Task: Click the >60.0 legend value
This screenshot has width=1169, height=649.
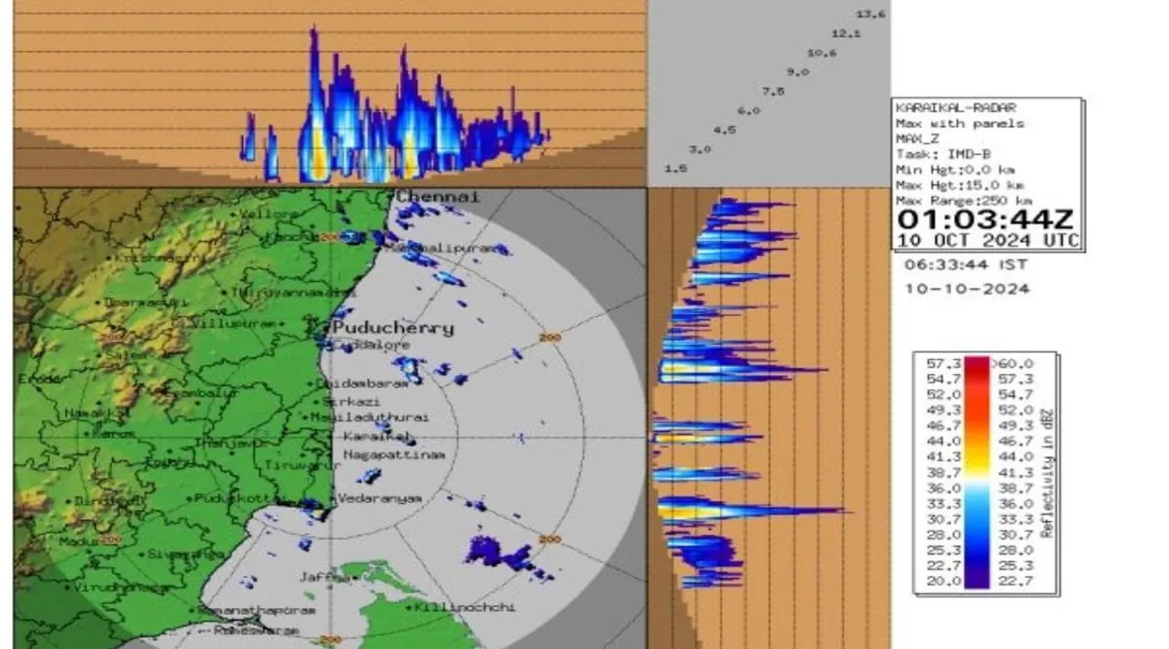Action: pos(1013,362)
